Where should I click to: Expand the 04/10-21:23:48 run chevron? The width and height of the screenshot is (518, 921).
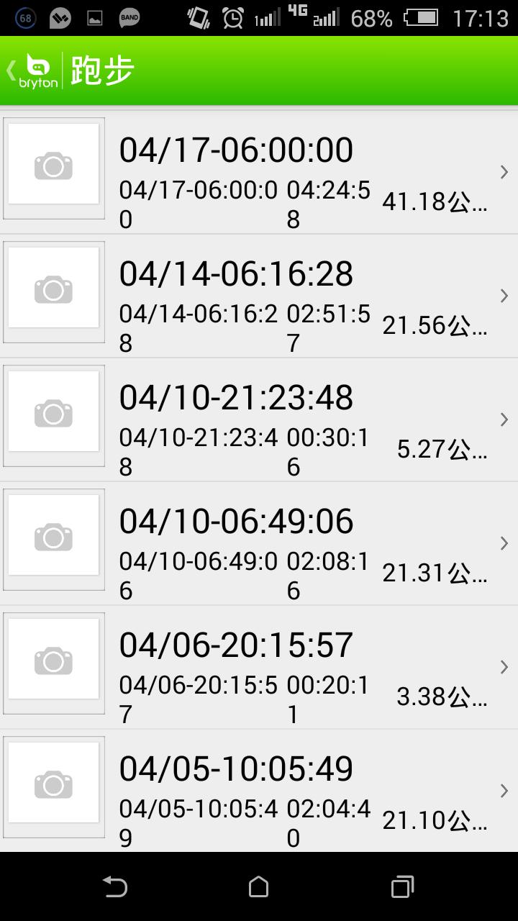click(504, 419)
